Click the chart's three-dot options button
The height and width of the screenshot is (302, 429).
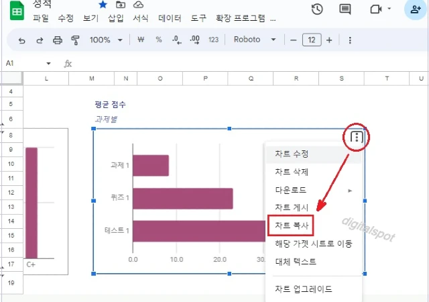[x=357, y=136]
